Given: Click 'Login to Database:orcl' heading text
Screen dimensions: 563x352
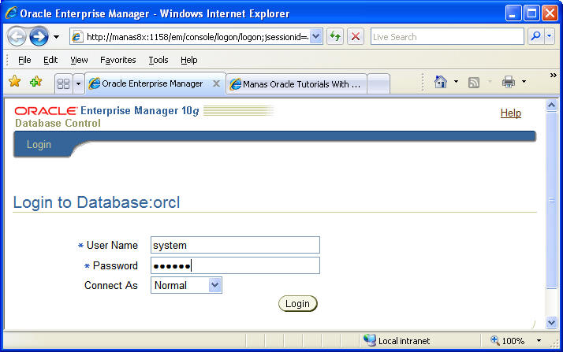Looking at the screenshot, I should tap(96, 202).
